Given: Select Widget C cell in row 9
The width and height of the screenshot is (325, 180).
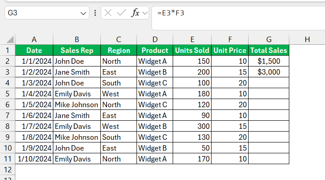Looking at the screenshot, I should pyautogui.click(x=155, y=137).
